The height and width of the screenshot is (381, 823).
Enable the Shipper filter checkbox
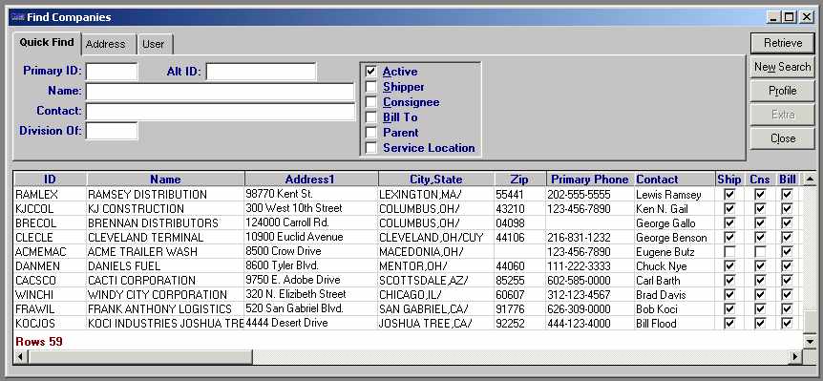371,87
